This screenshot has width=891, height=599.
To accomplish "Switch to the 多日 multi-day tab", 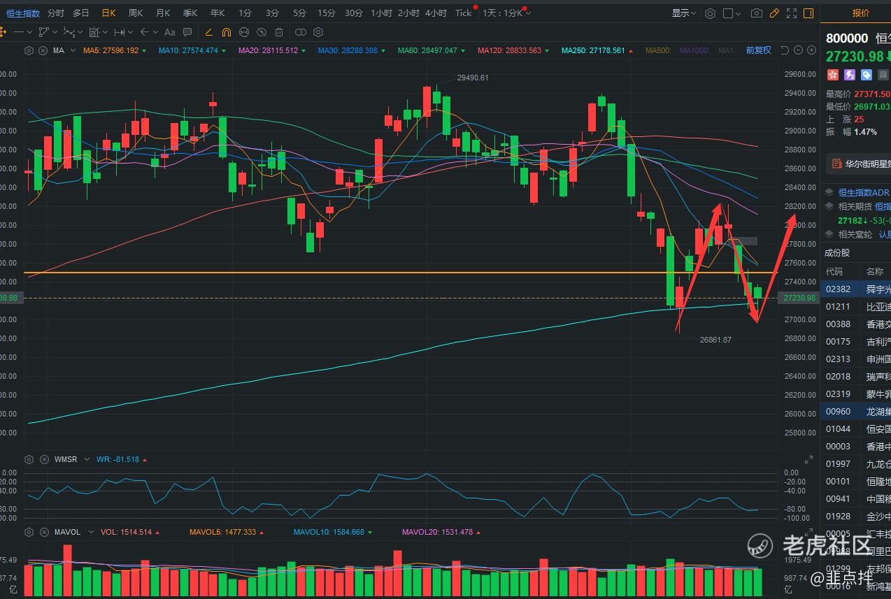I will 81,13.
